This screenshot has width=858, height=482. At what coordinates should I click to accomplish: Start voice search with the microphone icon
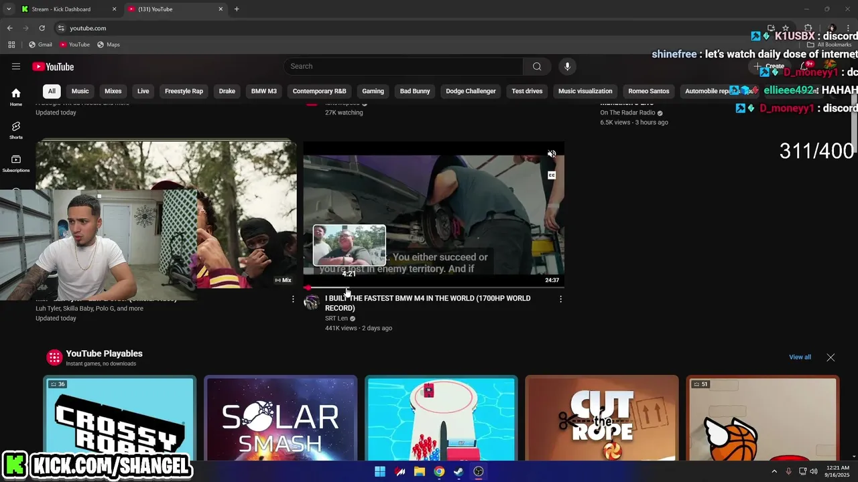click(x=567, y=66)
